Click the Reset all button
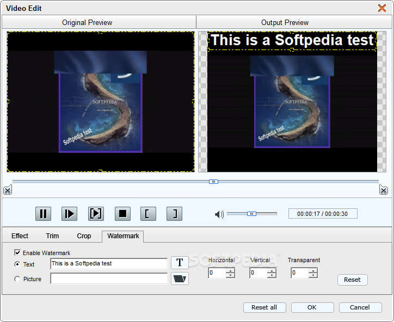 click(x=264, y=307)
